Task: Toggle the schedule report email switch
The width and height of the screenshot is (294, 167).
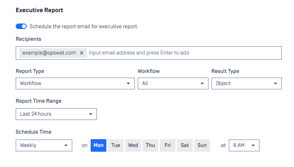Action: (x=21, y=26)
